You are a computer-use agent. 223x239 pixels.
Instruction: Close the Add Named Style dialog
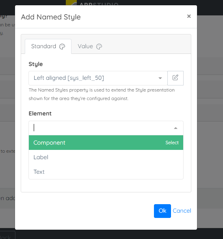click(189, 16)
